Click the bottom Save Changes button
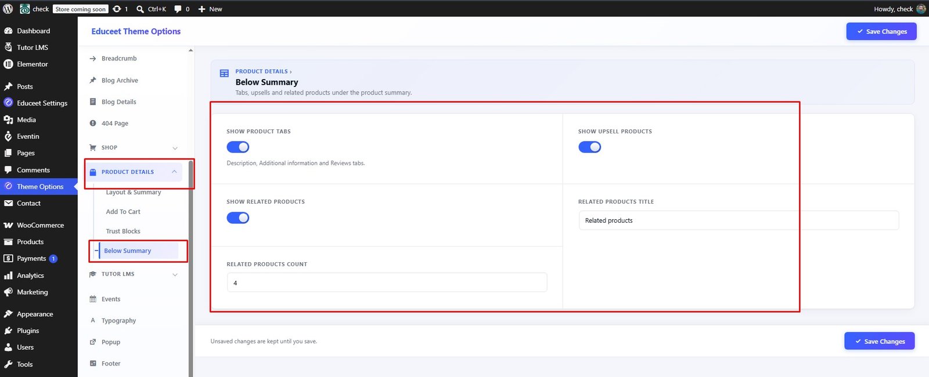Screen dimensions: 929x377 point(880,341)
